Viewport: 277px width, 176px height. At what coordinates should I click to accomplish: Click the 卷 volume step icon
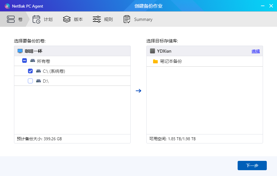coord(11,19)
